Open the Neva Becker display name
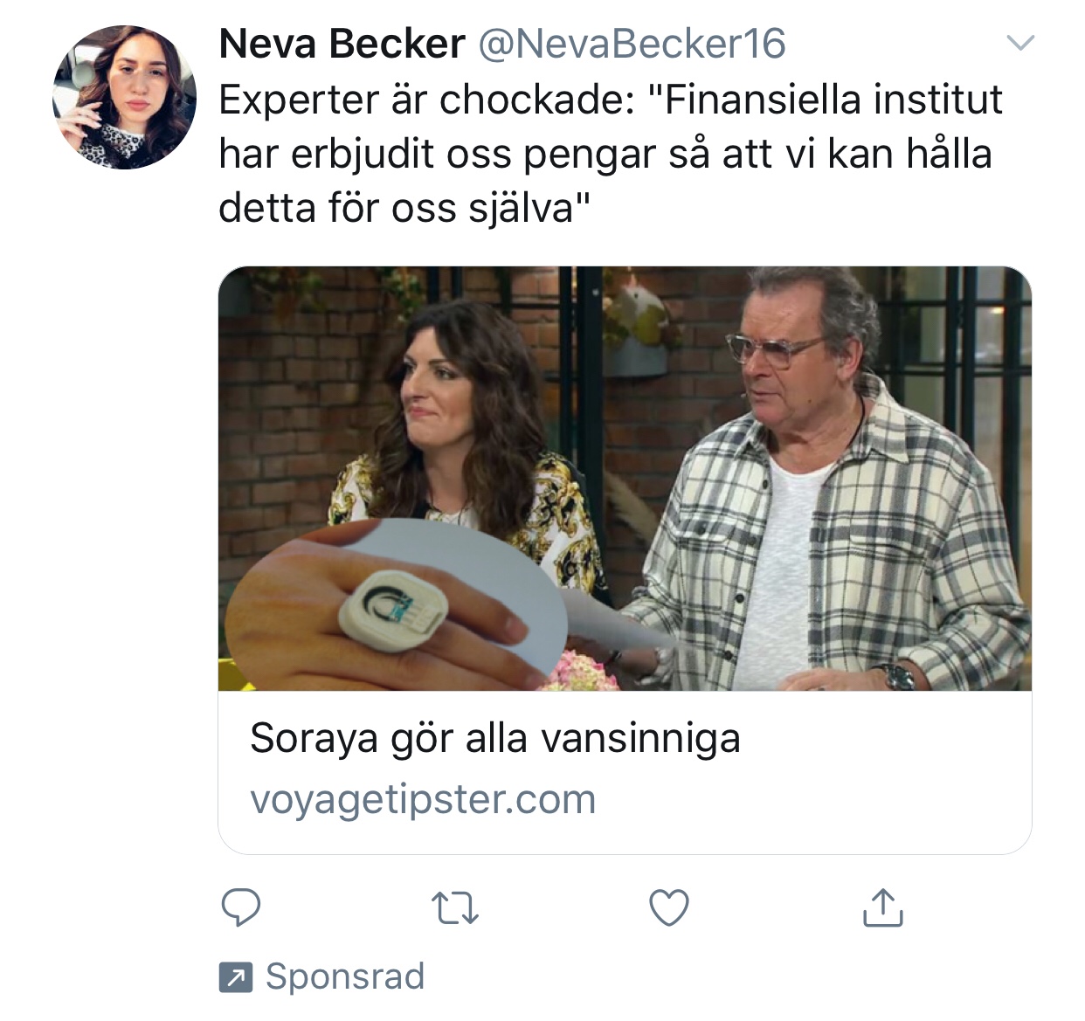The image size is (1085, 1021). (342, 44)
